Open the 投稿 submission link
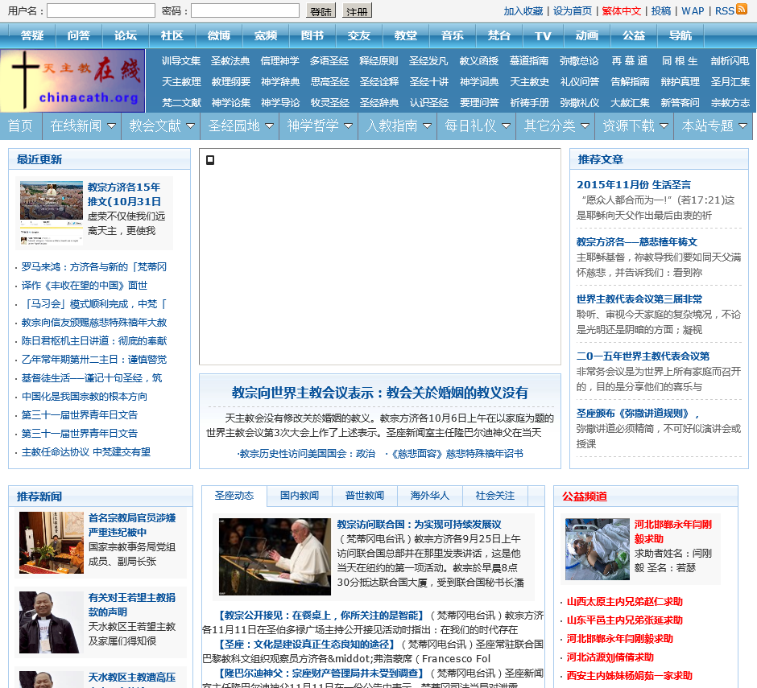This screenshot has height=688, width=757. pyautogui.click(x=661, y=10)
